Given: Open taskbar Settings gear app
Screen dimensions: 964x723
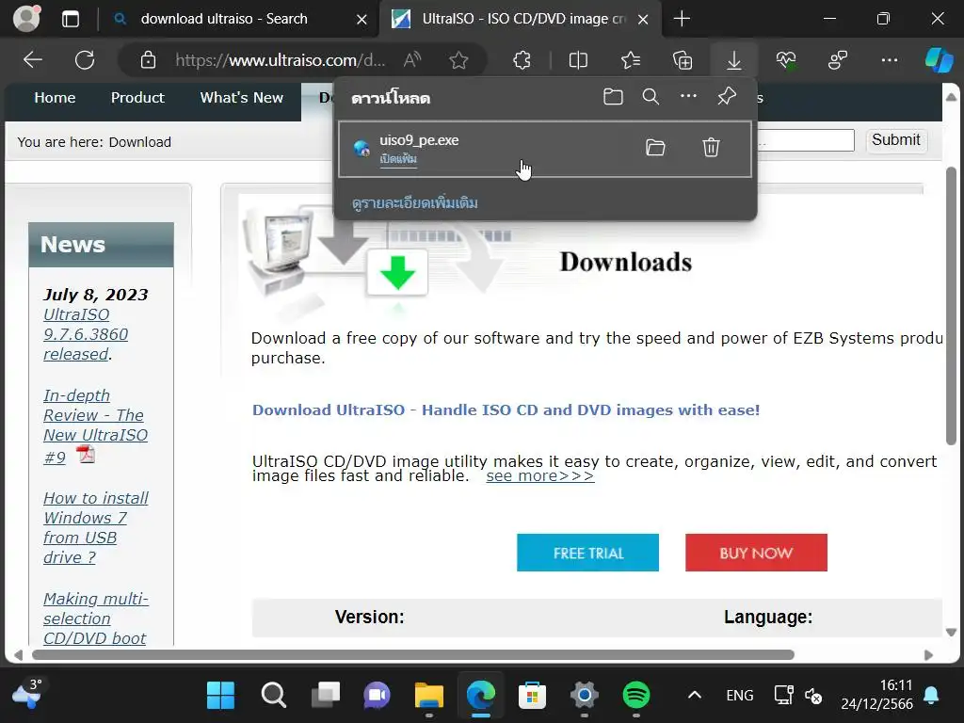Looking at the screenshot, I should 584,696.
